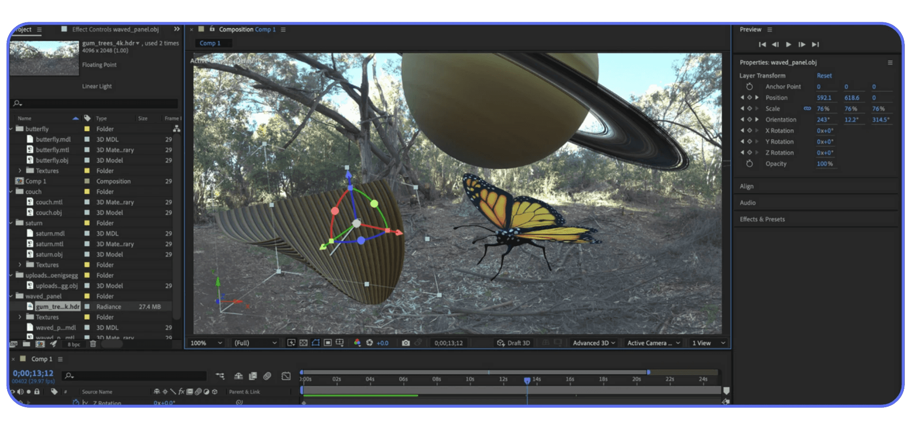The image size is (911, 430).
Task: Toggle layer visibility with the eye icon
Action: [x=13, y=392]
